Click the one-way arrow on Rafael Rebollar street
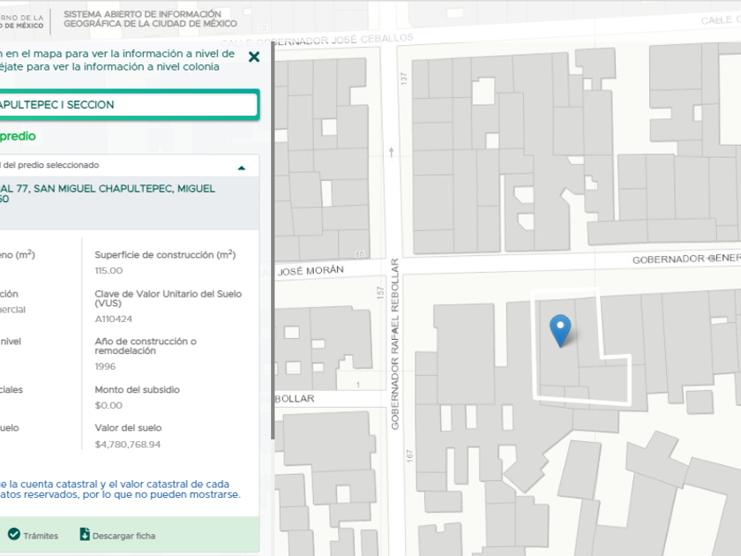 click(392, 152)
